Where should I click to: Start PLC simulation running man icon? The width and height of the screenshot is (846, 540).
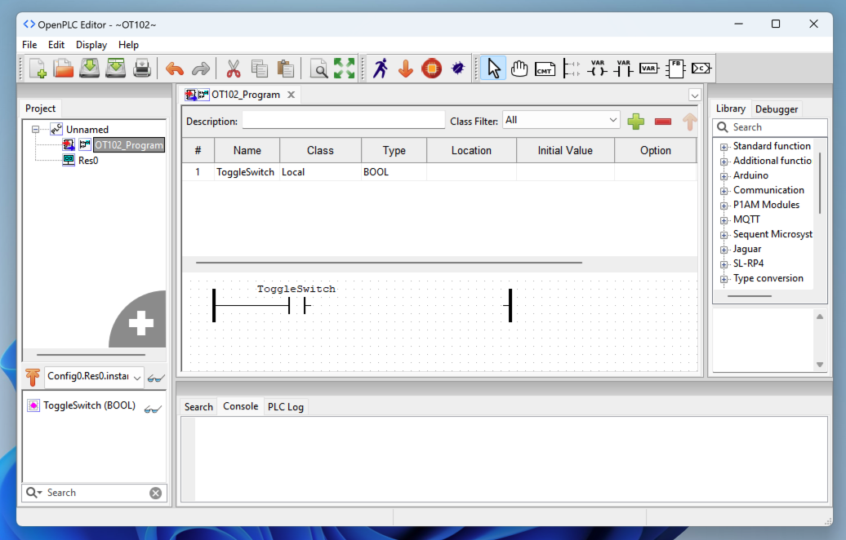click(x=381, y=69)
